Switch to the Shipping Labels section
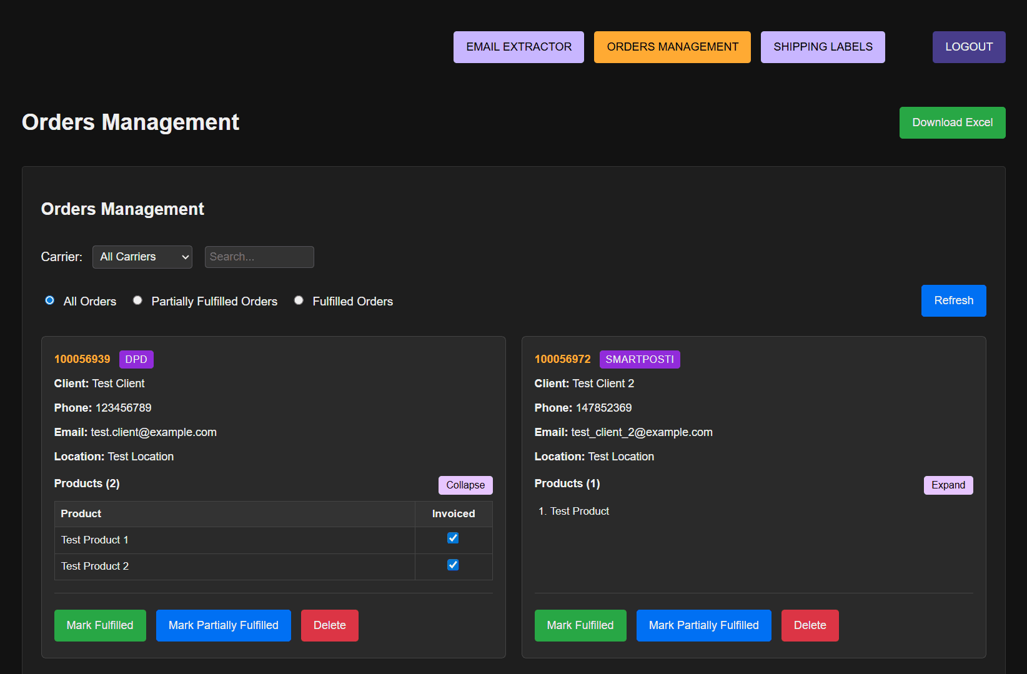1027x674 pixels. [x=823, y=47]
